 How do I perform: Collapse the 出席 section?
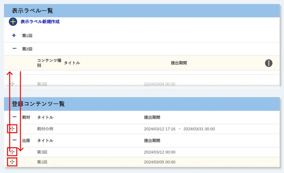point(15,140)
